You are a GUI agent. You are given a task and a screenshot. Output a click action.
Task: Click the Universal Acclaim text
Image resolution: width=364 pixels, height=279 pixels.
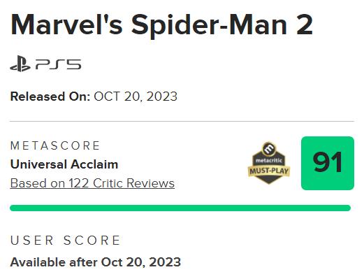click(x=64, y=164)
